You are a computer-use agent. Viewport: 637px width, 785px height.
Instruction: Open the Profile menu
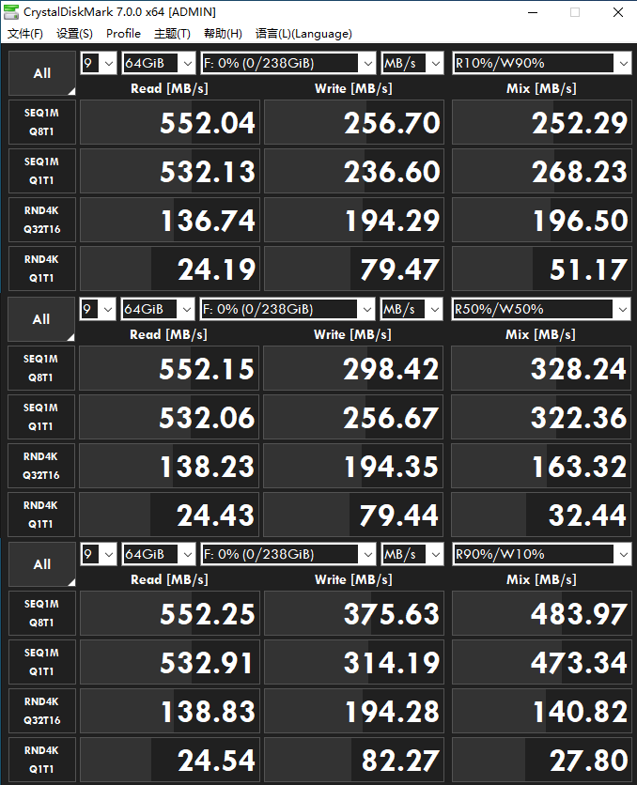(x=123, y=34)
